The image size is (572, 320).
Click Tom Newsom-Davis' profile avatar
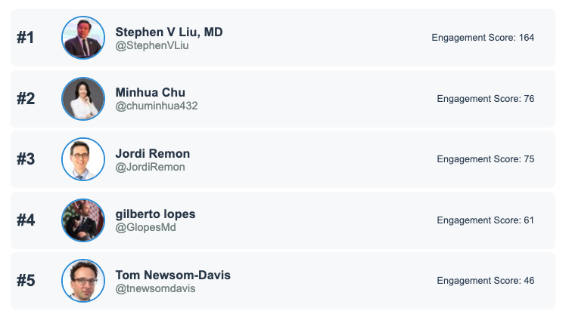[83, 281]
